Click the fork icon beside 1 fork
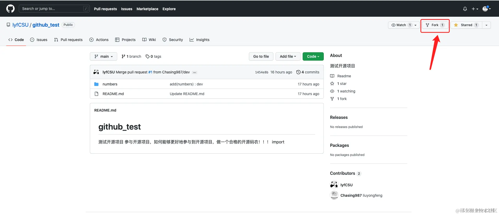The height and width of the screenshot is (215, 499). coord(332,99)
